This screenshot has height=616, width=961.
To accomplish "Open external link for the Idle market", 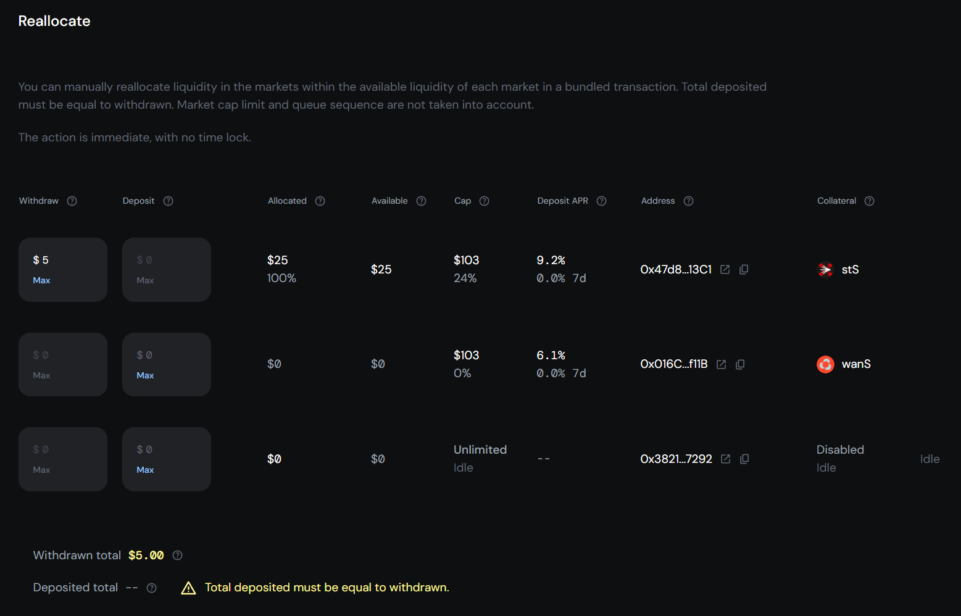I will (x=725, y=459).
